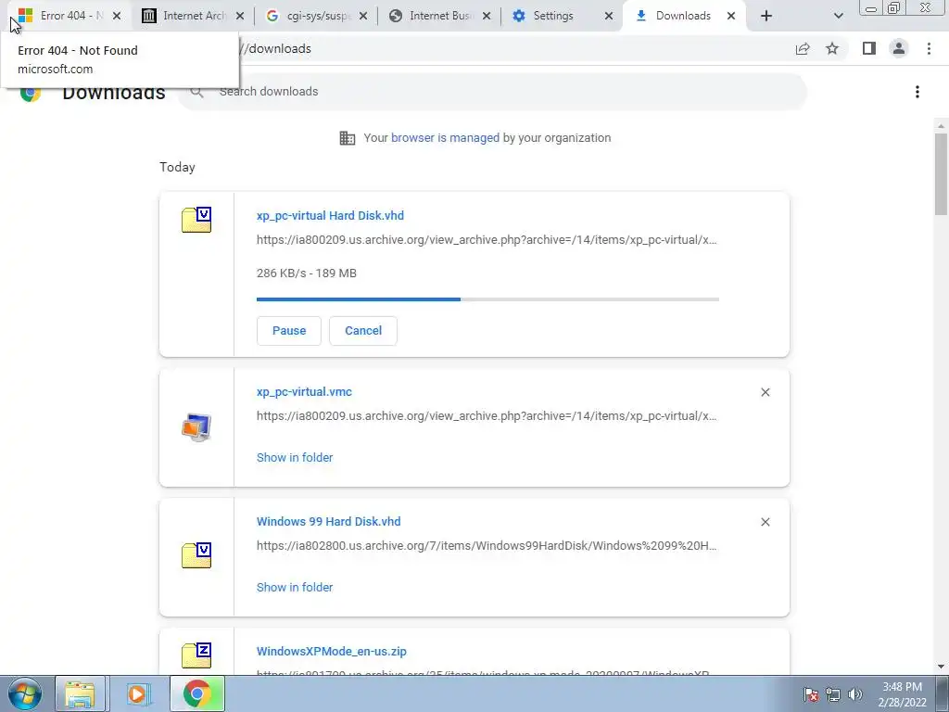949x712 pixels.
Task: Show Windows 99 Hard Disk.vhd in folder
Action: (295, 587)
